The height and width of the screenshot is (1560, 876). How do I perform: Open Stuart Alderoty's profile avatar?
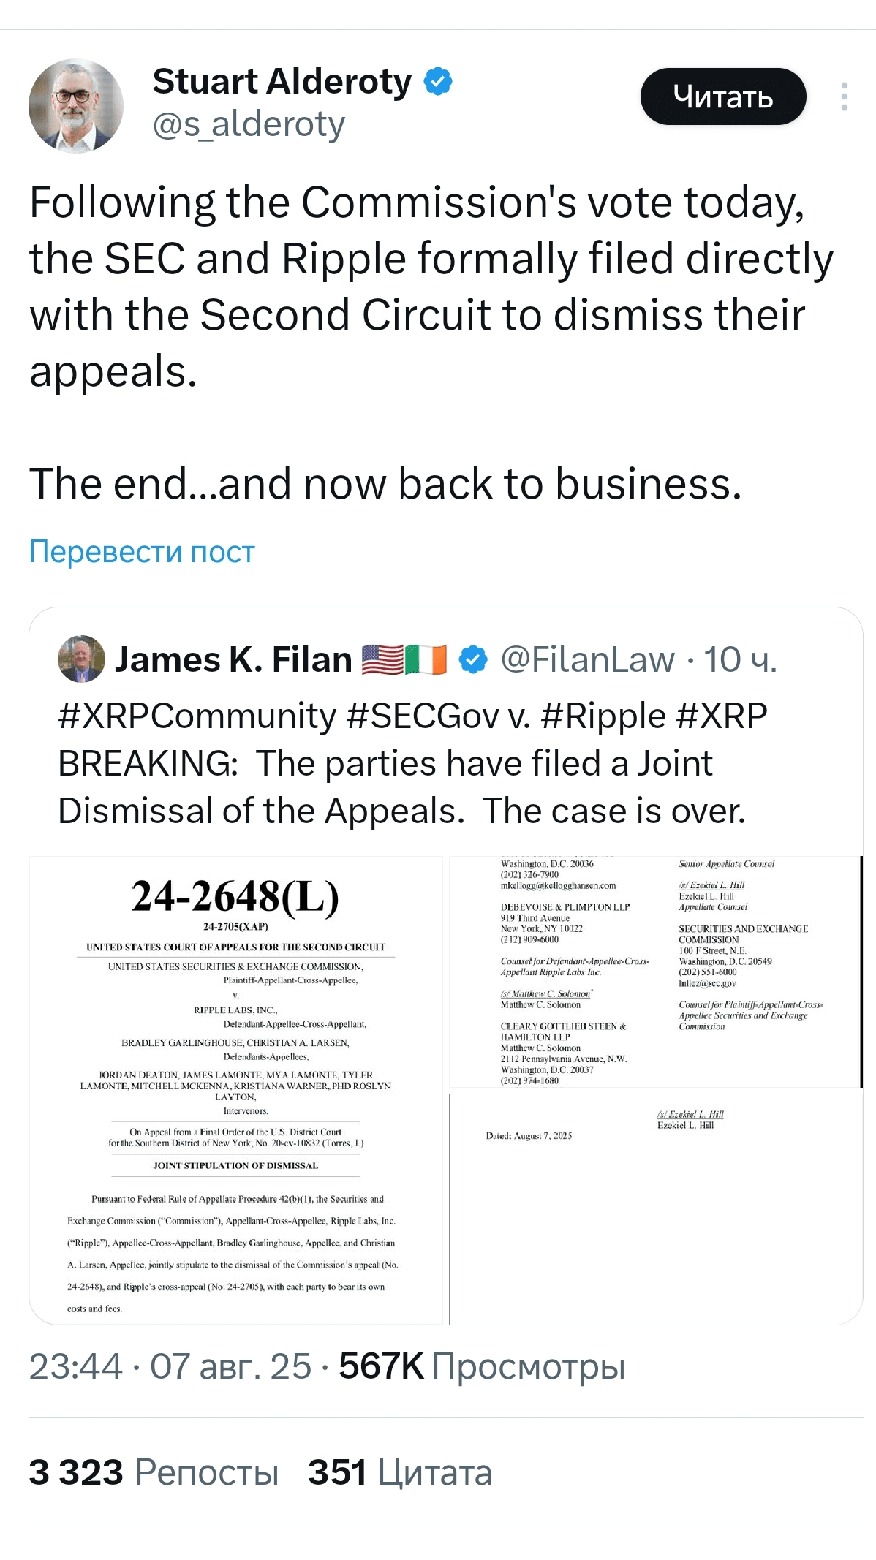coord(76,106)
